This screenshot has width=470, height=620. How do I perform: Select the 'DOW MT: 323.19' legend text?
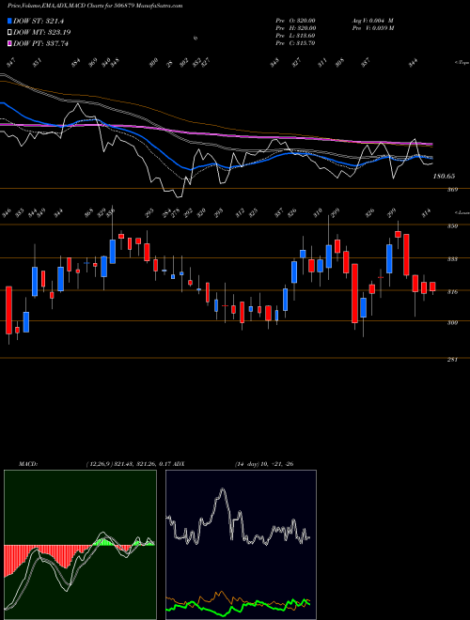(x=42, y=33)
